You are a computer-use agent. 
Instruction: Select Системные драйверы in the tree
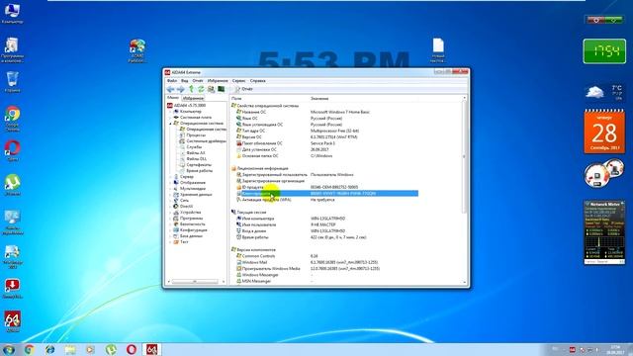206,141
